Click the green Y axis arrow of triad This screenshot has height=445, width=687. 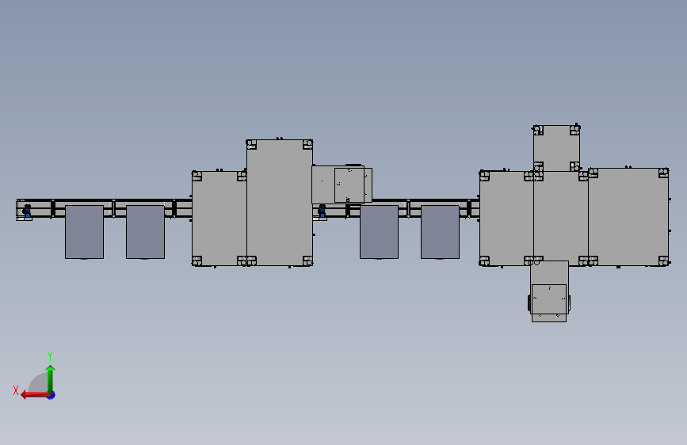(51, 378)
